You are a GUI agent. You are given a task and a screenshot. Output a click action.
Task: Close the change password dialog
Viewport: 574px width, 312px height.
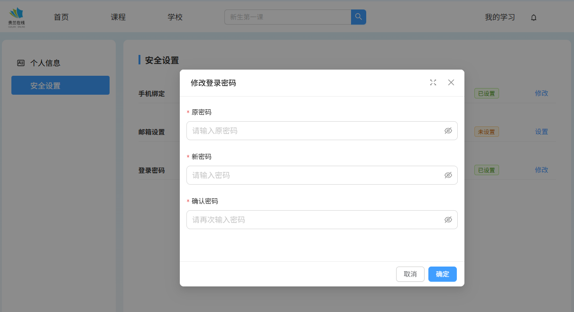[451, 82]
